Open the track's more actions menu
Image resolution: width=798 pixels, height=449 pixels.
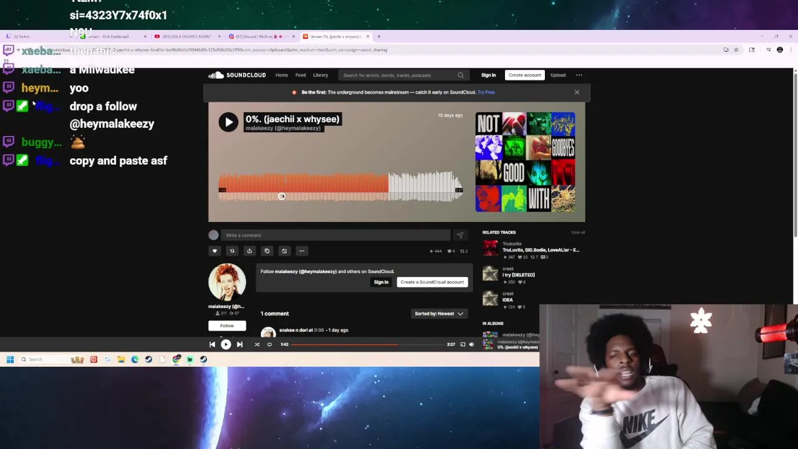[x=302, y=251]
